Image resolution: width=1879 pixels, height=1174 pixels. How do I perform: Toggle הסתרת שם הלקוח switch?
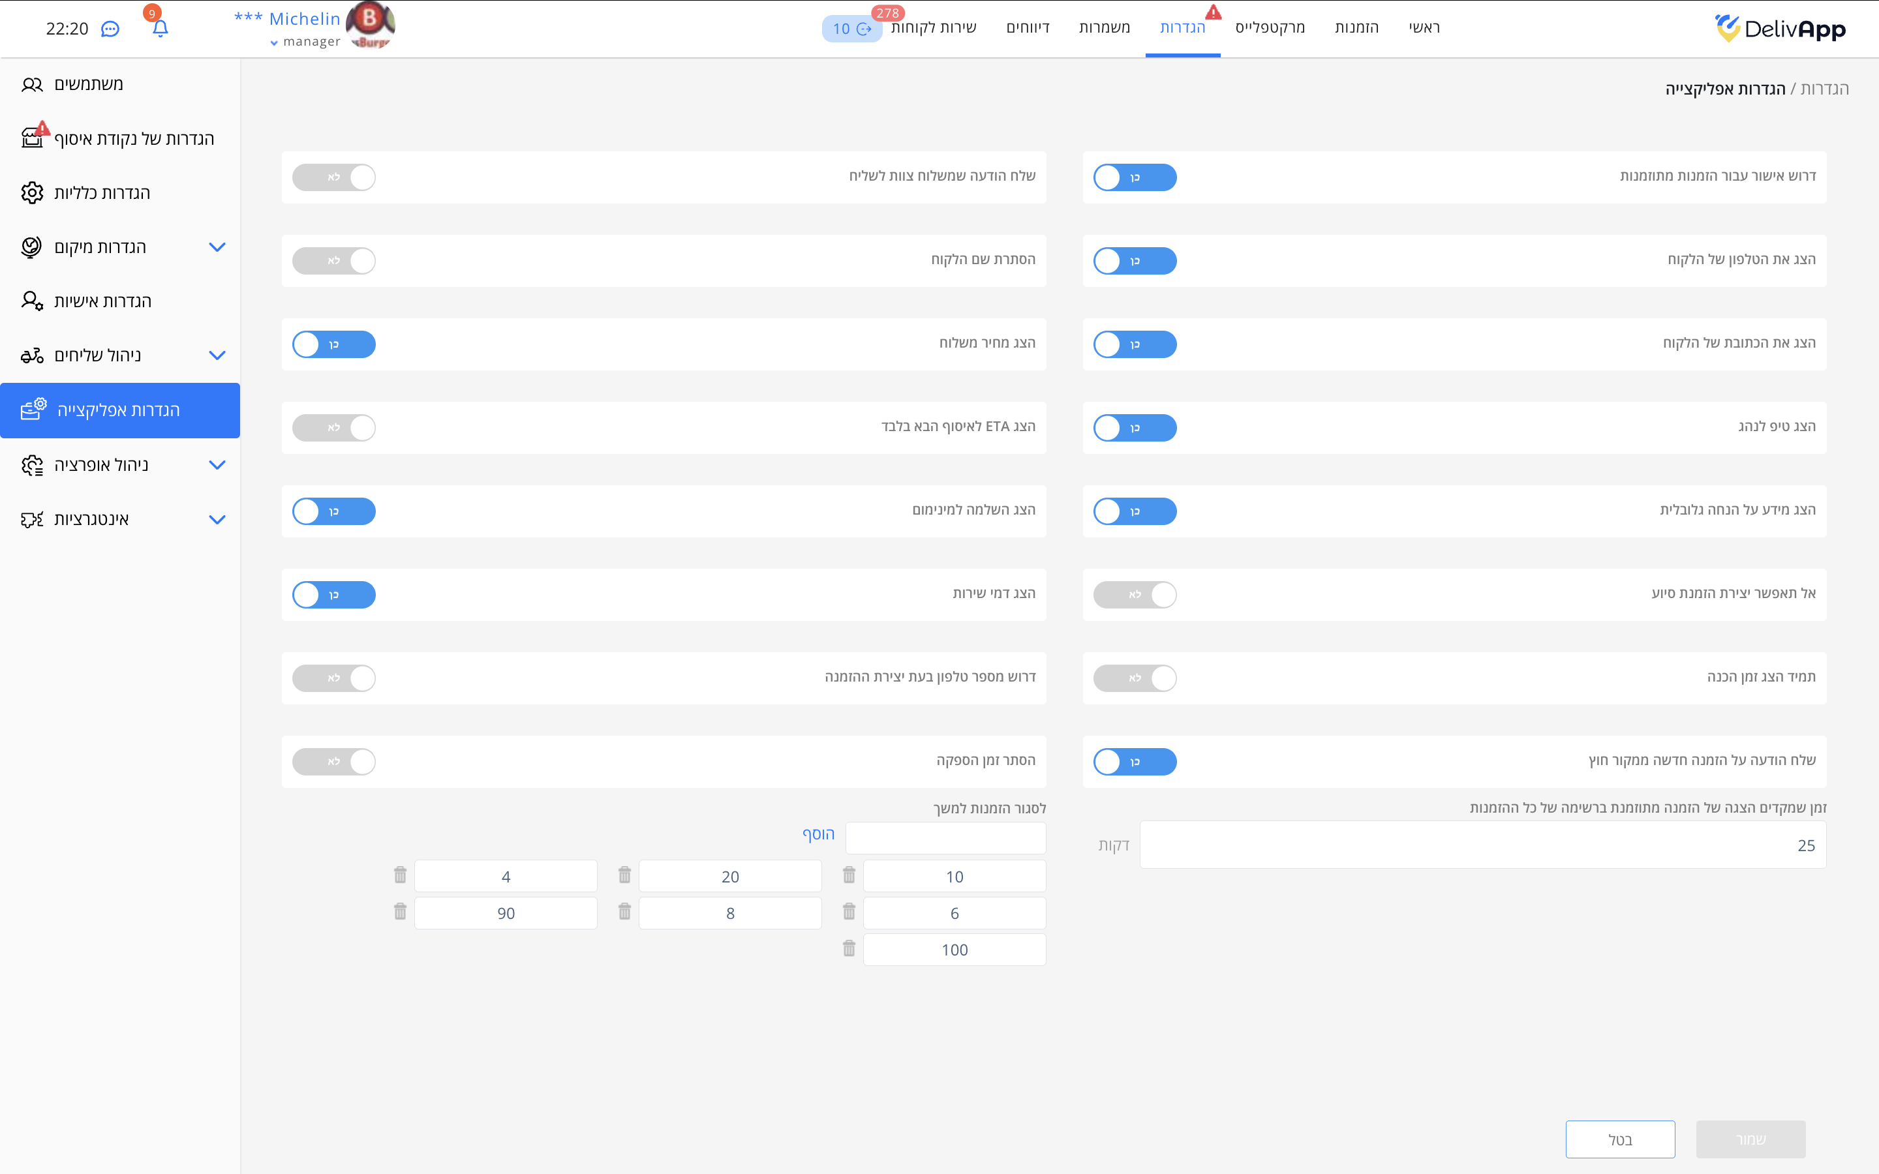coord(334,261)
